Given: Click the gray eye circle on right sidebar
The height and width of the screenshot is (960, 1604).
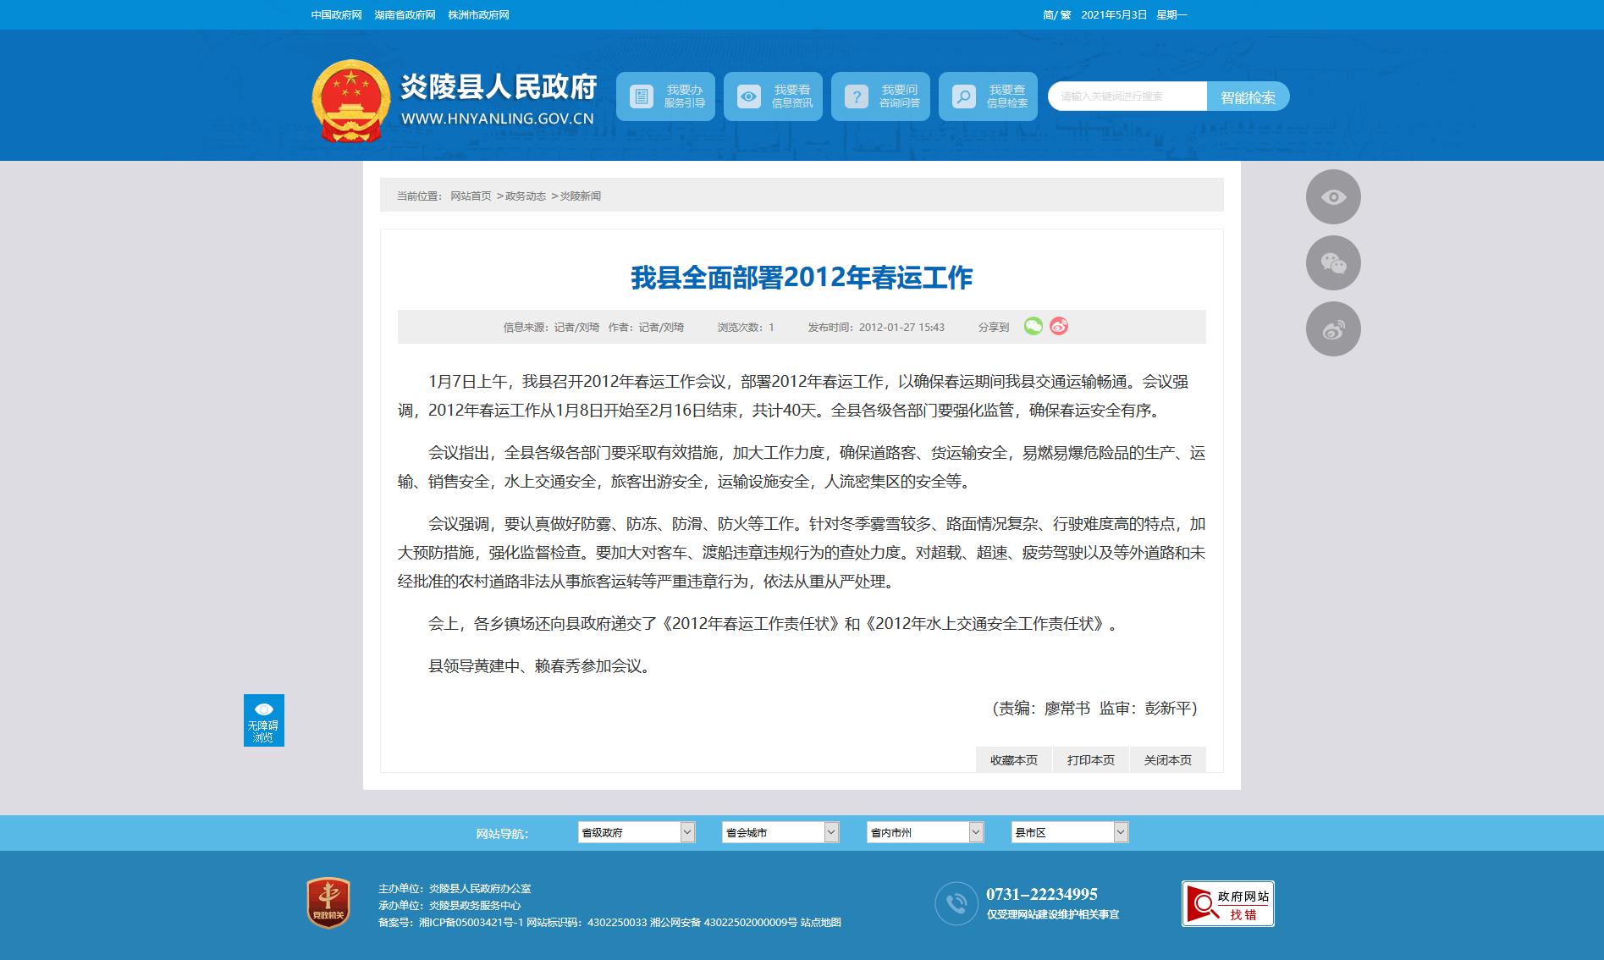Looking at the screenshot, I should pyautogui.click(x=1332, y=197).
